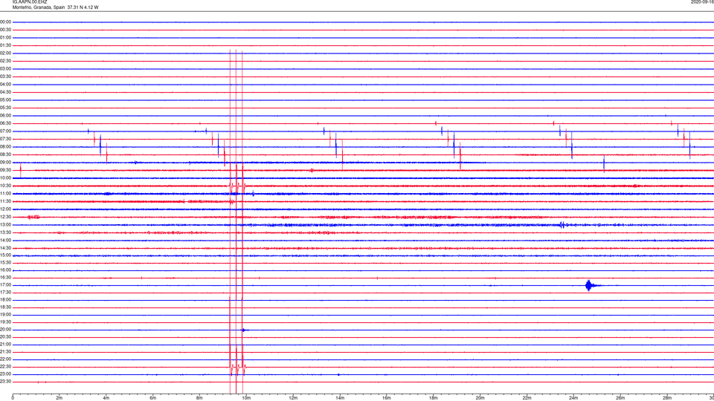Select the '12:30' trace time label
The width and height of the screenshot is (714, 401).
coord(5,217)
